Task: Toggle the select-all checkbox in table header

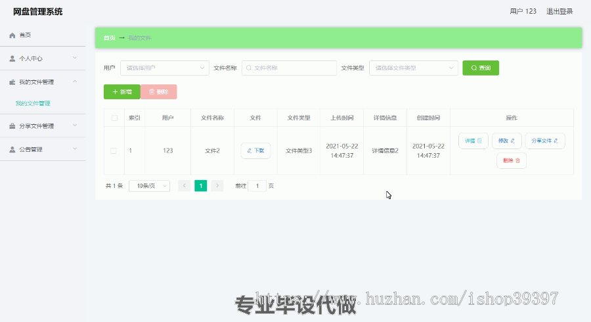Action: (x=114, y=118)
